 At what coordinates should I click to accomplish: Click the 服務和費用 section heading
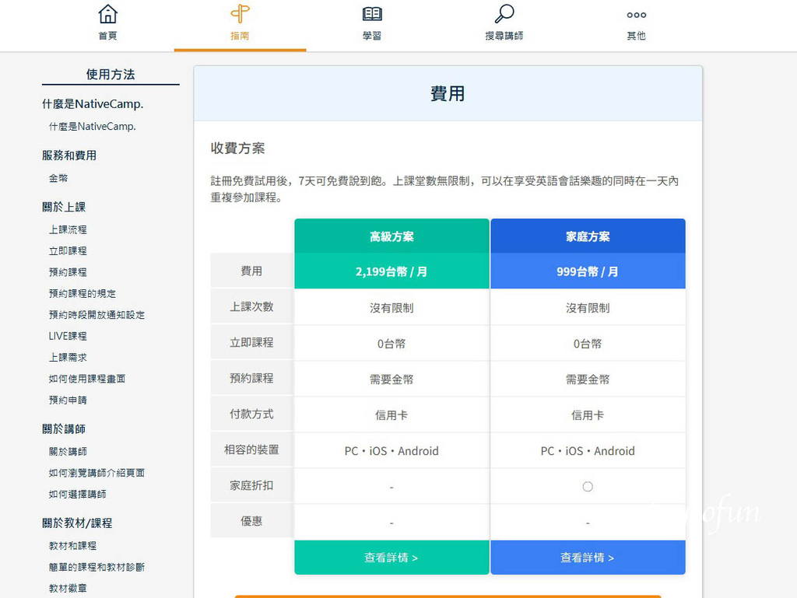(x=69, y=156)
